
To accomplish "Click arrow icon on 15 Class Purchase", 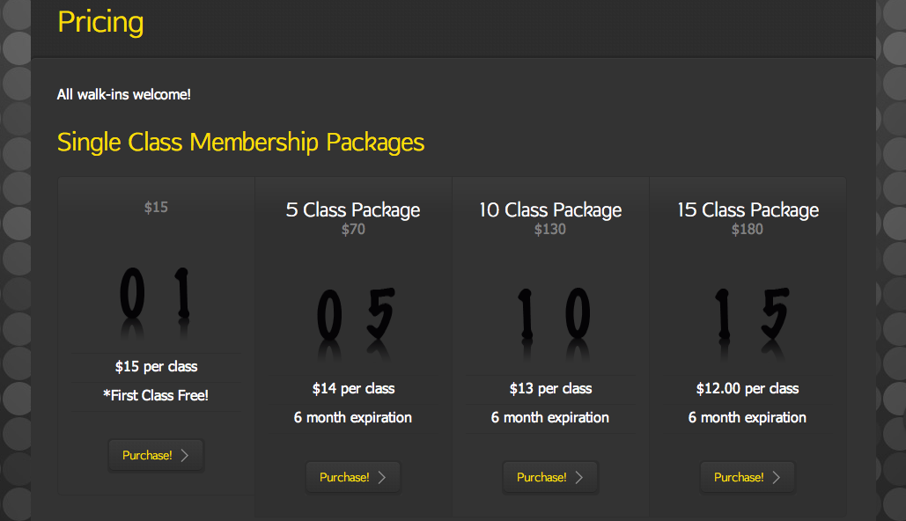I will tap(777, 478).
